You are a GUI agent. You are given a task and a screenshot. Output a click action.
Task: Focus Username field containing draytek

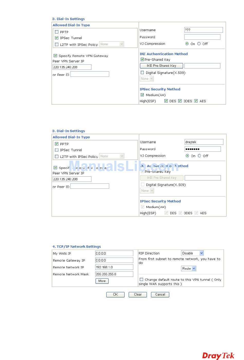click(204, 142)
